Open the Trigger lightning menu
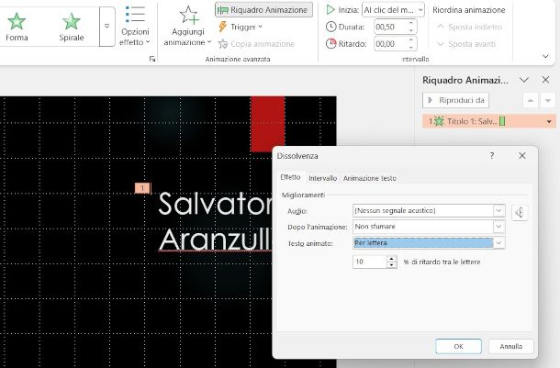Viewport: 560px width, 368px height. 240,27
